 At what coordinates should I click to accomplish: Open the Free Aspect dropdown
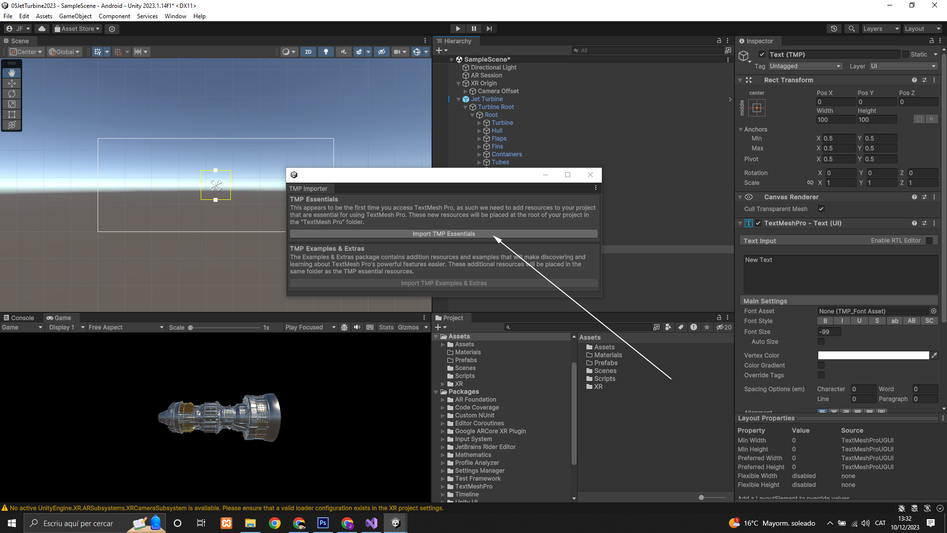(x=126, y=327)
